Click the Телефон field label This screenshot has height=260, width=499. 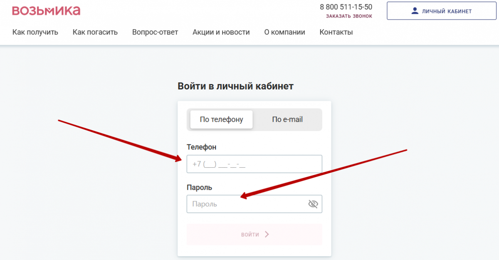tap(202, 147)
